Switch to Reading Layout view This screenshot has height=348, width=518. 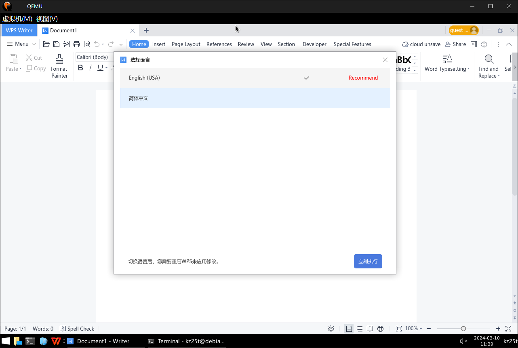click(x=370, y=329)
